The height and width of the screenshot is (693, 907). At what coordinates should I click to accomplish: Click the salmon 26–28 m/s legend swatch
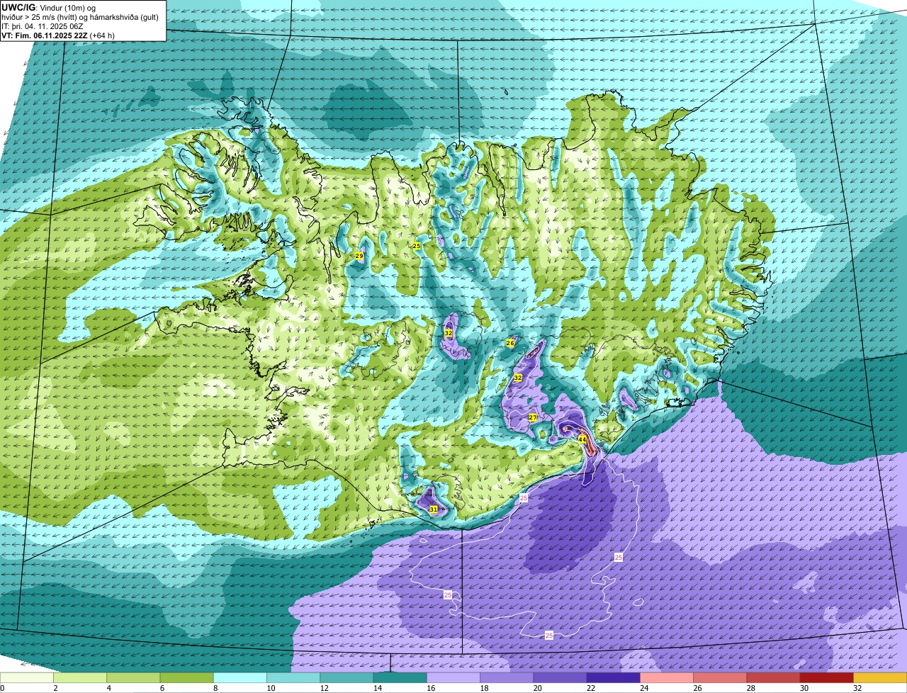(720, 678)
